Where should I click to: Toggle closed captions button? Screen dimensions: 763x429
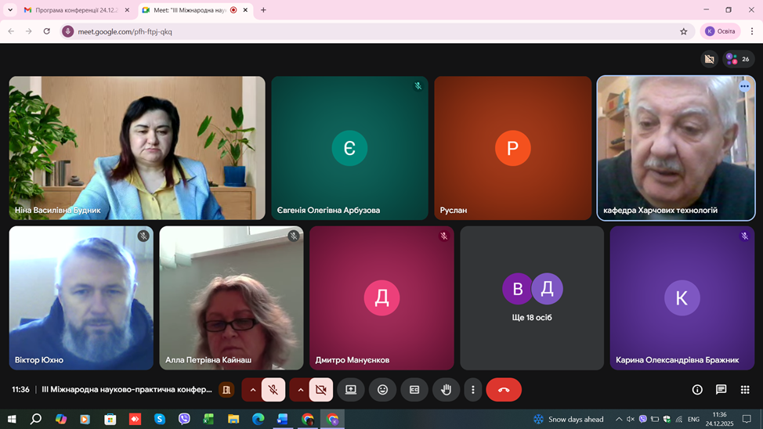click(414, 390)
